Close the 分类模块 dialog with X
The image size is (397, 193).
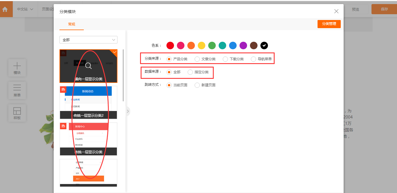(336, 11)
